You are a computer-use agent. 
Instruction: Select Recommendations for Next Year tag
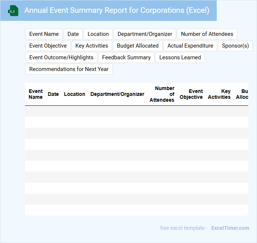[69, 69]
